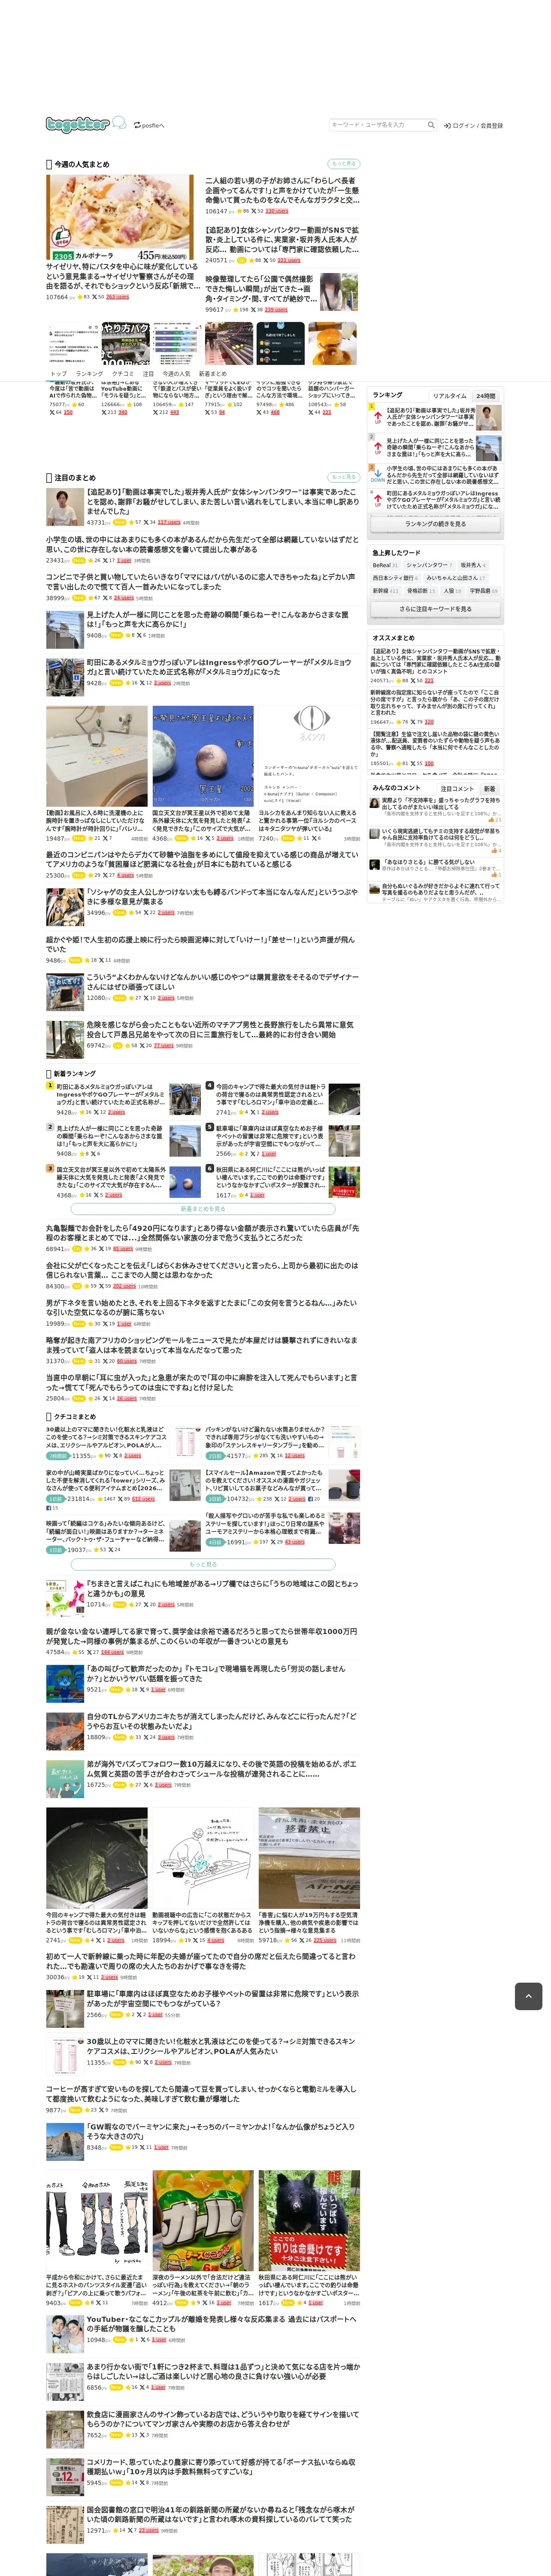Viewport: 551px width, 2576px height.
Task: Open the 超かぐや姫！で人生初の応援上映 article
Action: (200, 944)
